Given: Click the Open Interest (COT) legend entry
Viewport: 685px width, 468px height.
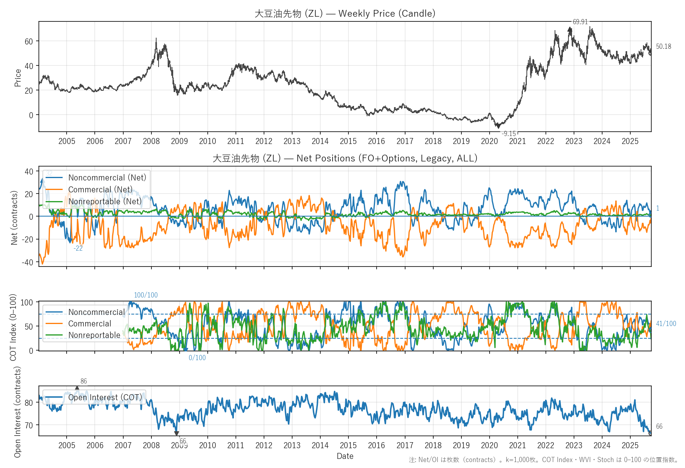Looking at the screenshot, I should click(x=105, y=397).
